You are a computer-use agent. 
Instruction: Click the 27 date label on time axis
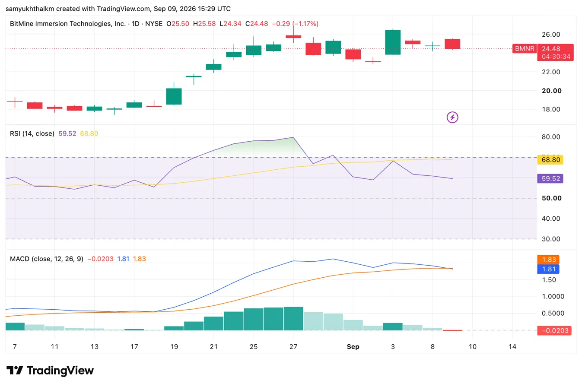(x=293, y=346)
